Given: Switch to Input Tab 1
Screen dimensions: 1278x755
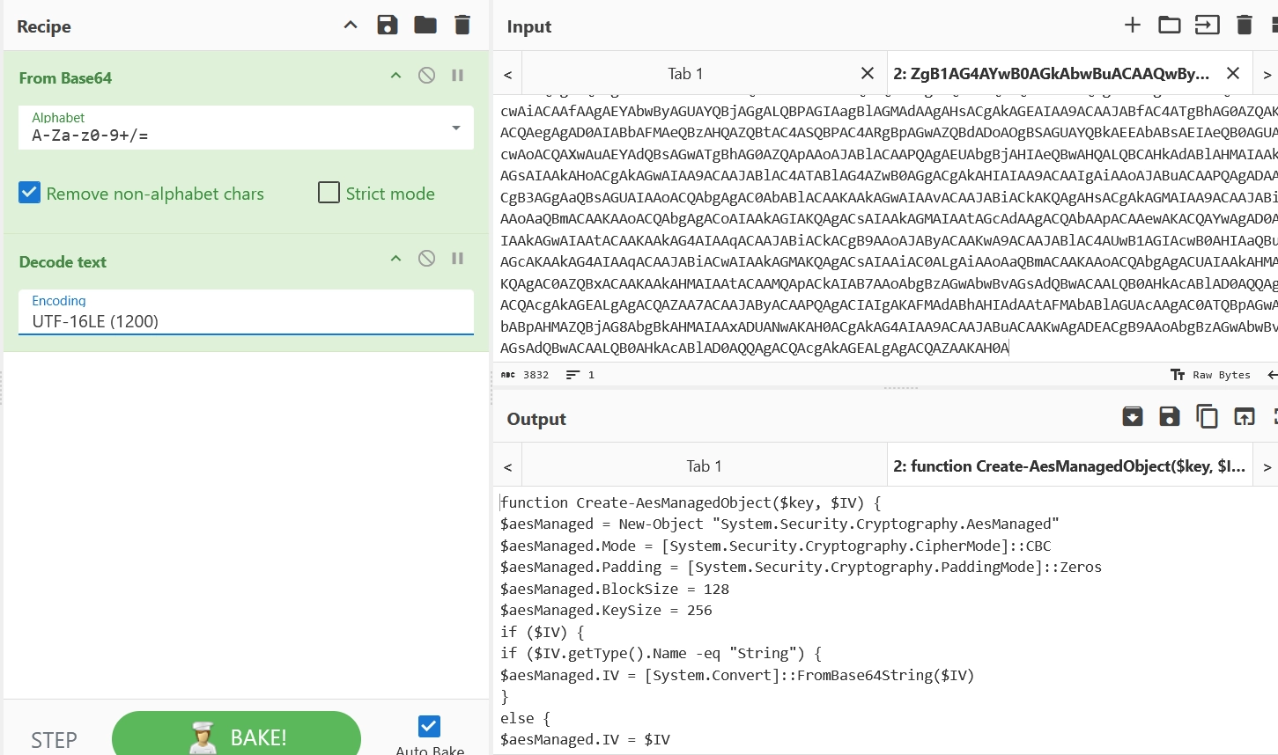Looking at the screenshot, I should tap(685, 74).
